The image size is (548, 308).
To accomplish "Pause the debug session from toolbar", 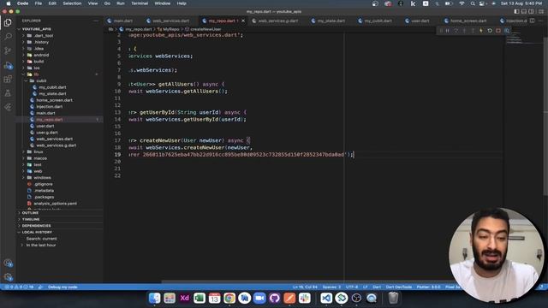I will (447, 31).
